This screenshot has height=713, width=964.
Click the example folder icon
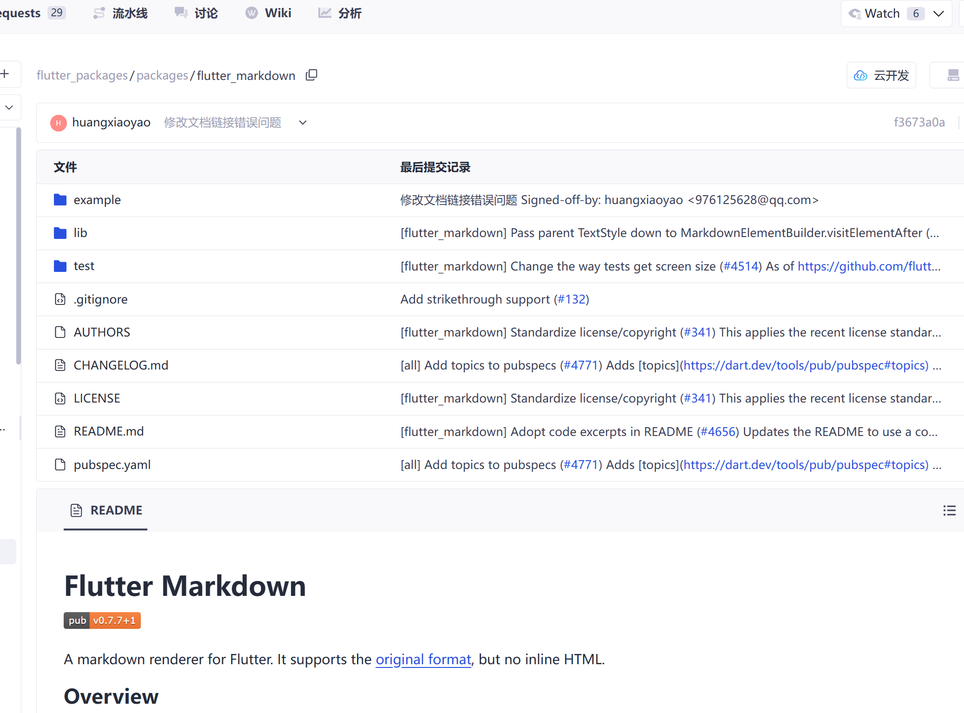coord(60,200)
